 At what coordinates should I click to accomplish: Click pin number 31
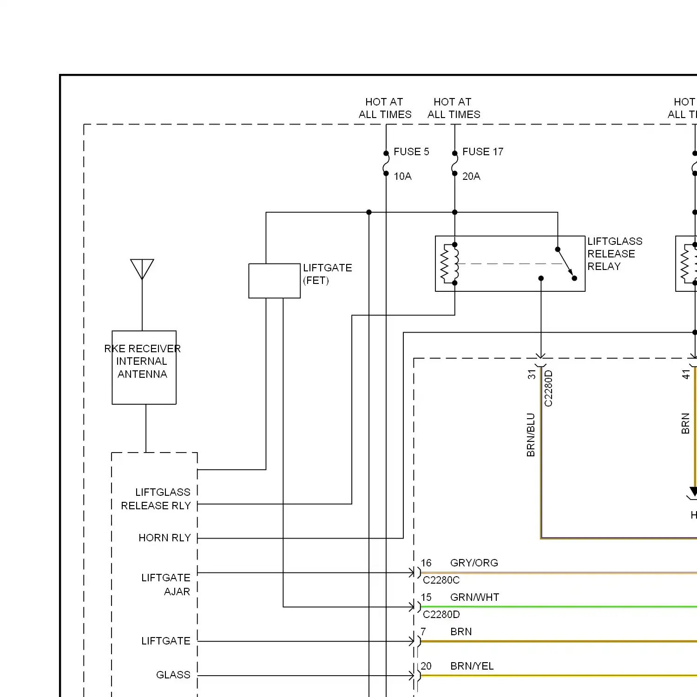(x=532, y=375)
